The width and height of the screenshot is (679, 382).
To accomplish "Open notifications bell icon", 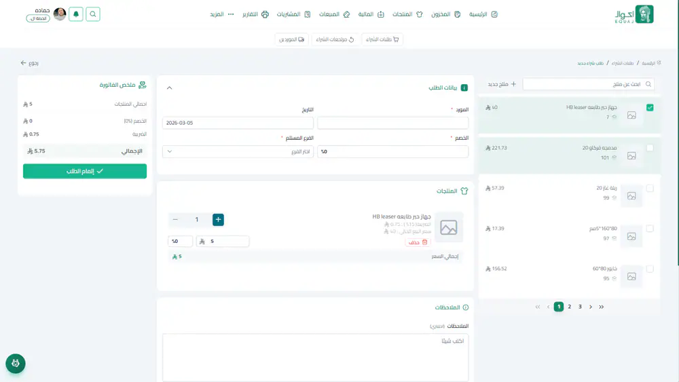I will [76, 14].
